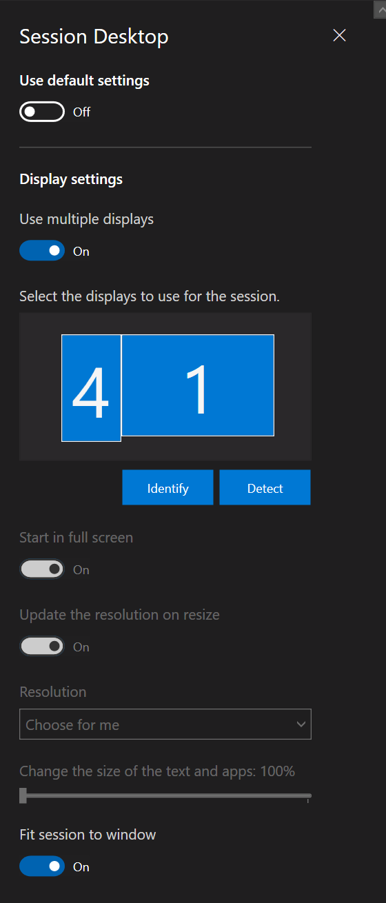Select display 4 in the monitor layout
This screenshot has height=903, width=386.
tap(91, 388)
